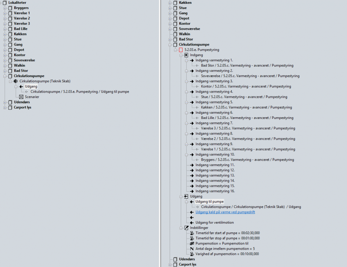Click the Cirkulationspumpe (Teknik Skab) device icon
Screen dimensions: 347x267
(16, 81)
